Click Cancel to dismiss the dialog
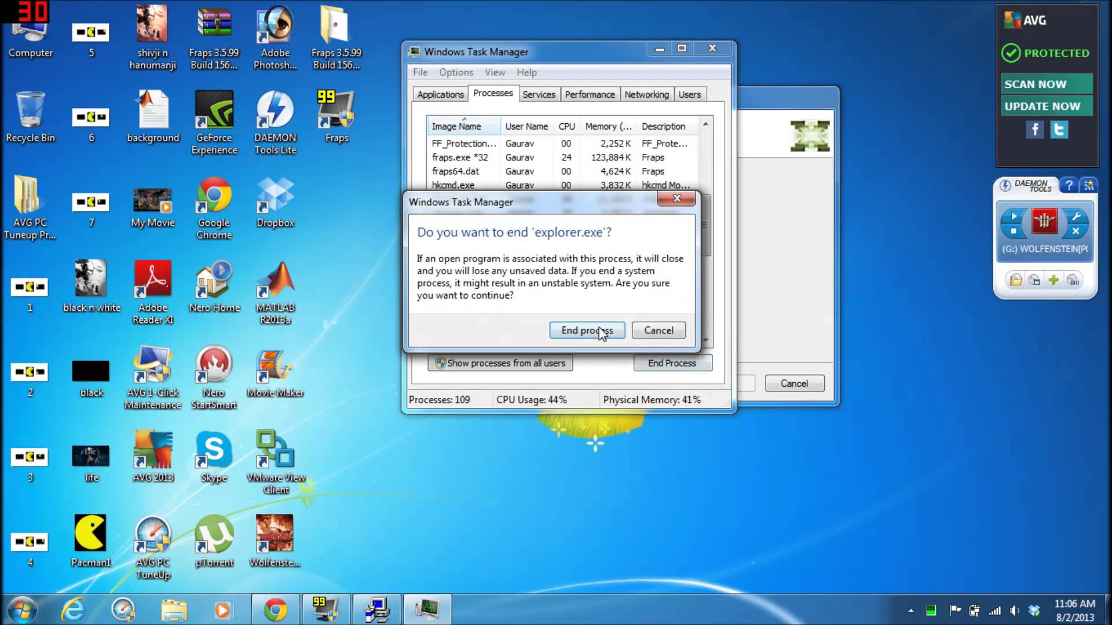 657,330
